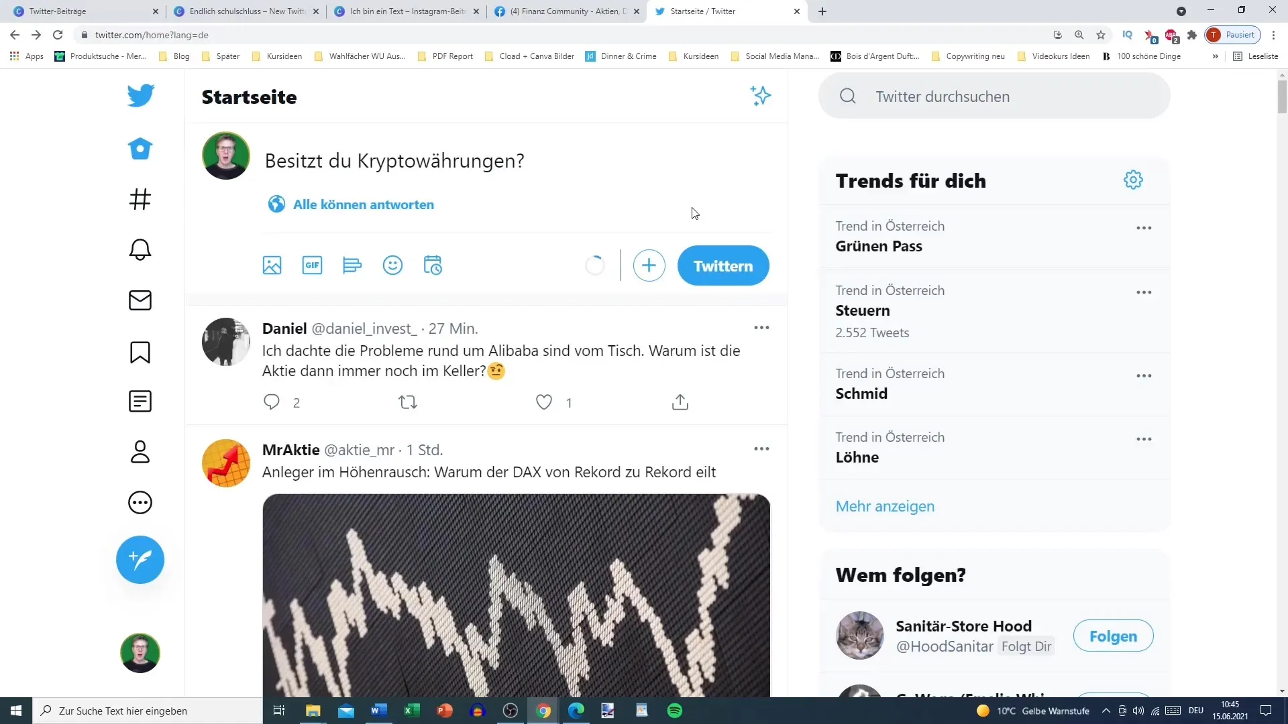Open the PDF Report bookmark folder

click(x=445, y=56)
